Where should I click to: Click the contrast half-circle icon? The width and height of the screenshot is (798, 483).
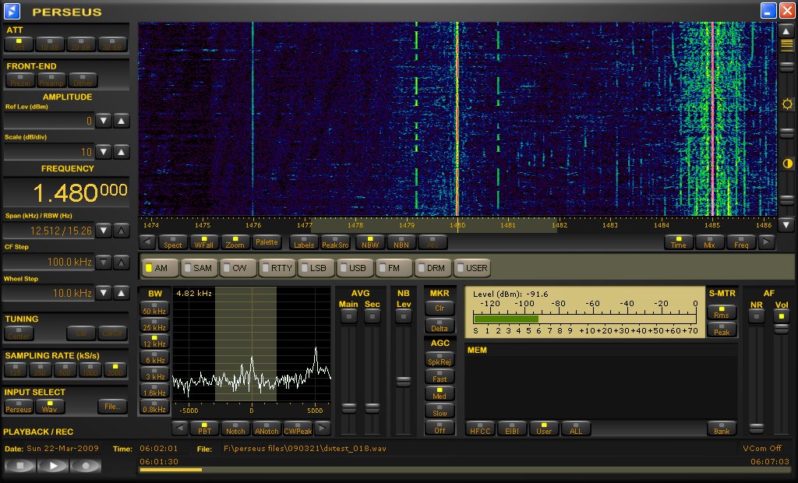787,164
